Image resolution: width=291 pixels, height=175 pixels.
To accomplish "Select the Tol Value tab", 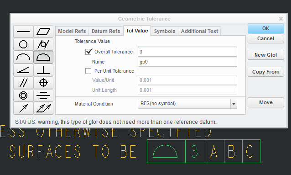I will [x=137, y=31].
